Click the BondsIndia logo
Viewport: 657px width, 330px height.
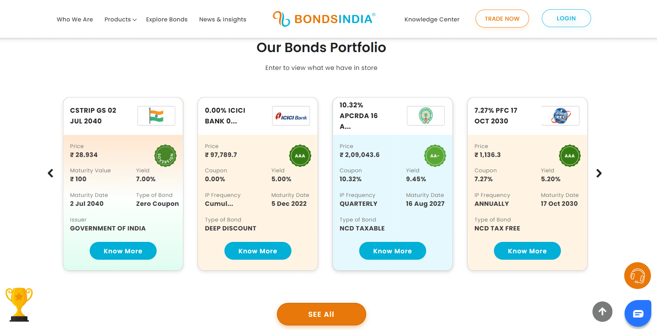[x=324, y=19]
